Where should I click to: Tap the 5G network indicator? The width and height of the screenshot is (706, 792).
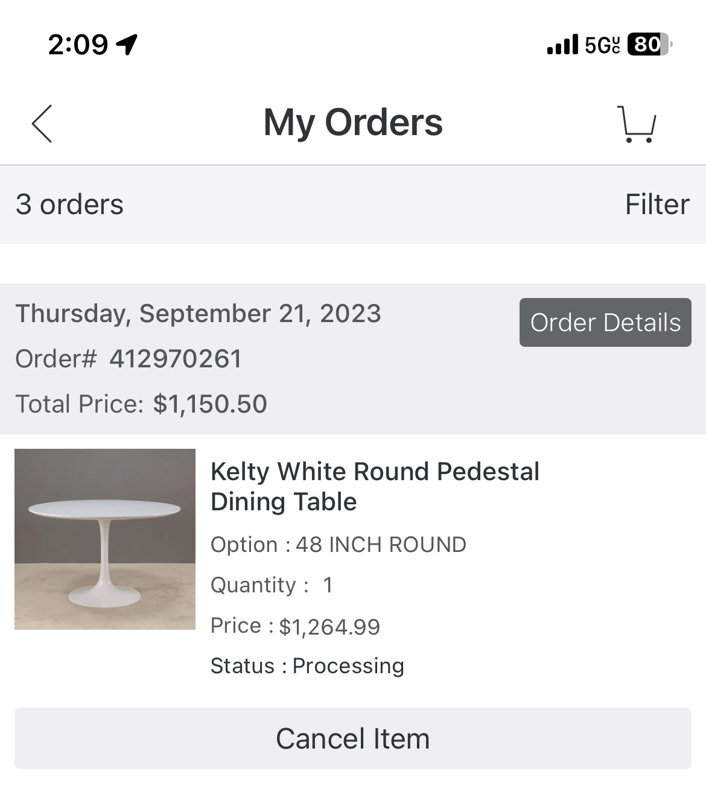tap(602, 45)
